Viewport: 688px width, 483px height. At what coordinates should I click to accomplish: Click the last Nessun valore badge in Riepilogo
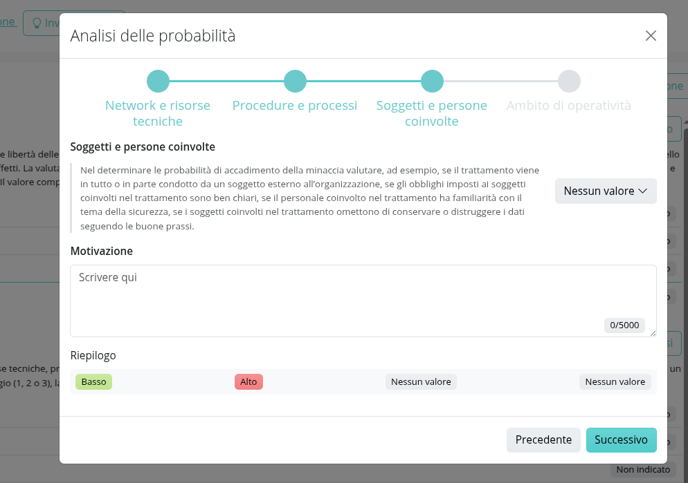(x=615, y=381)
